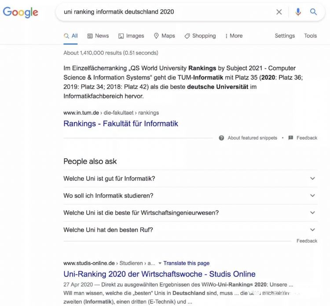Open search Settings
Screen dimensions: 330x306
tap(285, 36)
